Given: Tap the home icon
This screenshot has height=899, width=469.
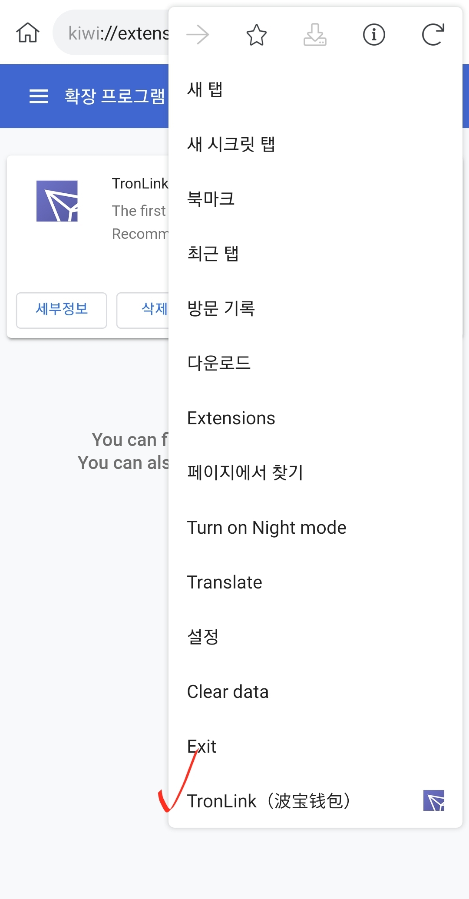Looking at the screenshot, I should point(28,33).
